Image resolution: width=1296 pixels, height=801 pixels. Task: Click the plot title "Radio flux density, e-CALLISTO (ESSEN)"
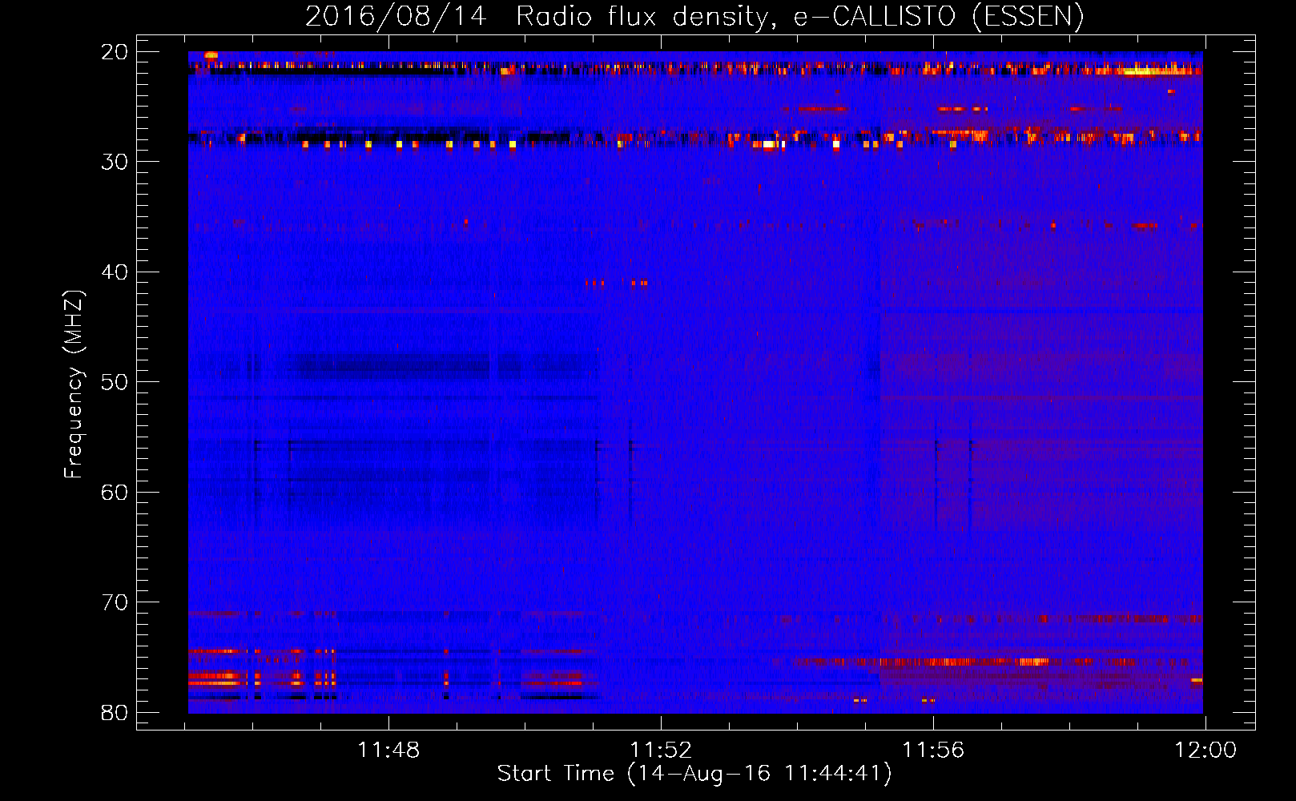point(799,16)
